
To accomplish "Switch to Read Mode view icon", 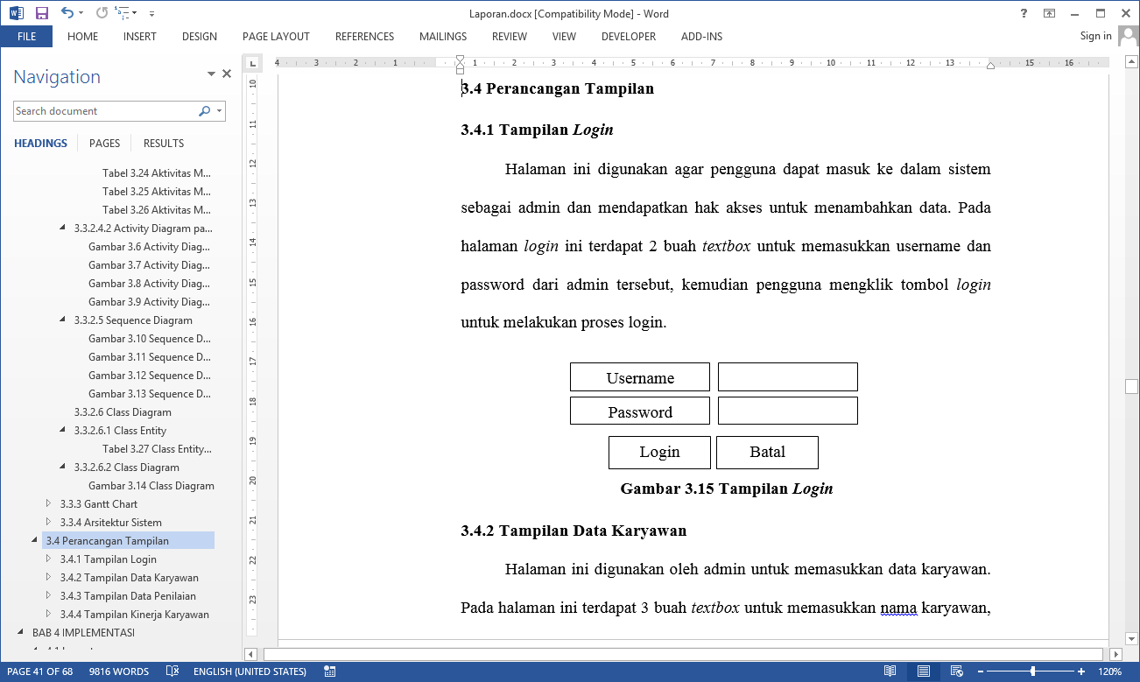I will [x=890, y=671].
